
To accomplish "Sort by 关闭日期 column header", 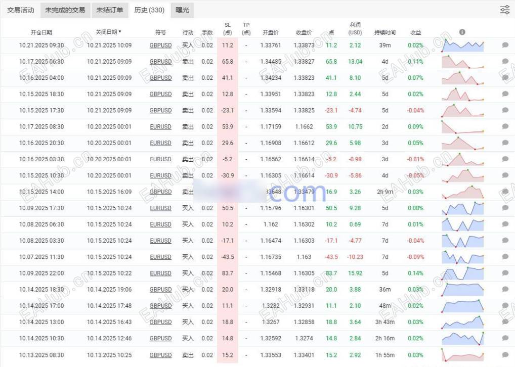I will [x=108, y=32].
